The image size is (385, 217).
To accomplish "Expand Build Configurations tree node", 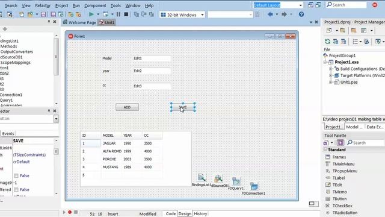I will pyautogui.click(x=330, y=69).
